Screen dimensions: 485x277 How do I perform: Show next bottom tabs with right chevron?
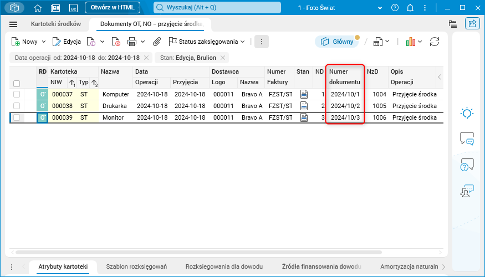443,267
